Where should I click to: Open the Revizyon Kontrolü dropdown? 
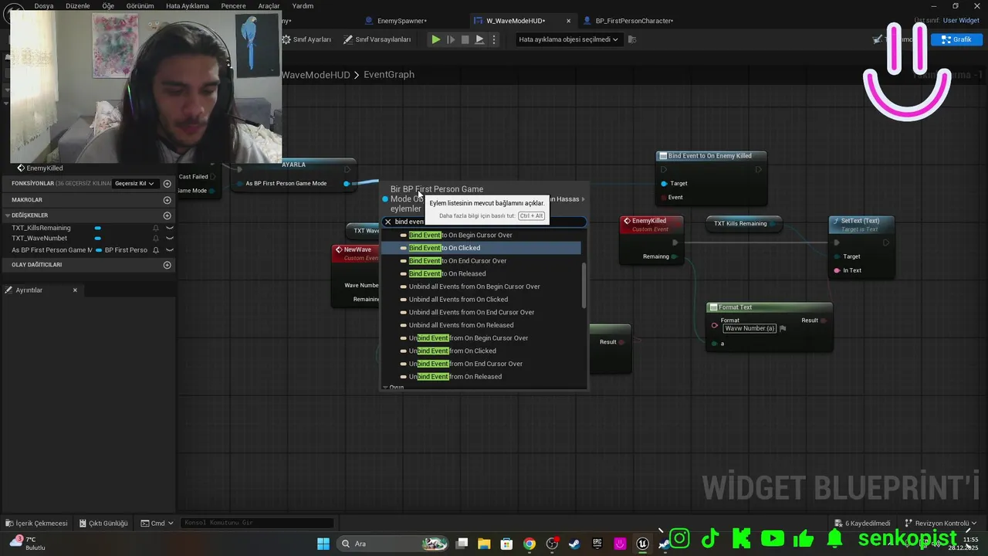(942, 523)
